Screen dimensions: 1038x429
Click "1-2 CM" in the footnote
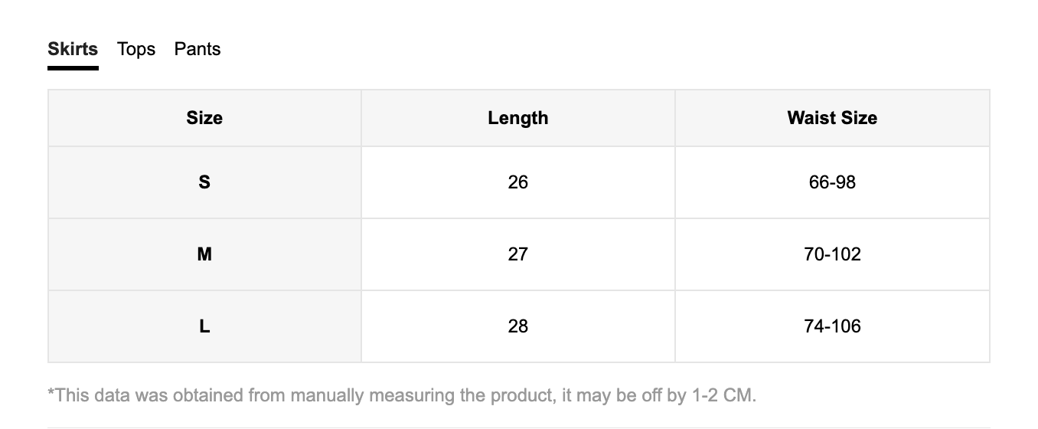(x=723, y=395)
